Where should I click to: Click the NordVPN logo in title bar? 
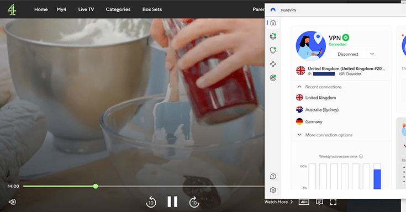273,10
